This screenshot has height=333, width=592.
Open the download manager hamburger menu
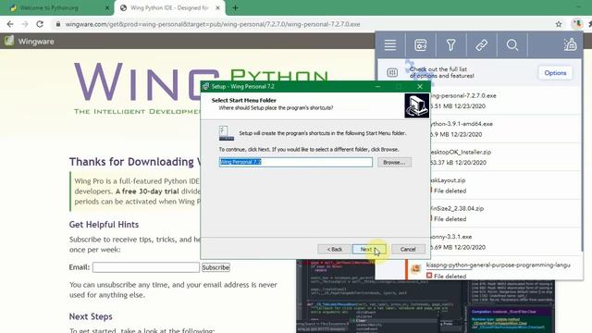click(x=390, y=45)
